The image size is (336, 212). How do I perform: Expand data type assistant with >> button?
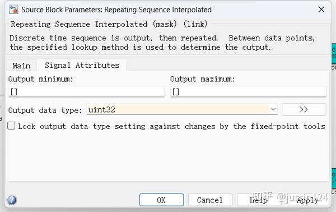[x=304, y=110]
